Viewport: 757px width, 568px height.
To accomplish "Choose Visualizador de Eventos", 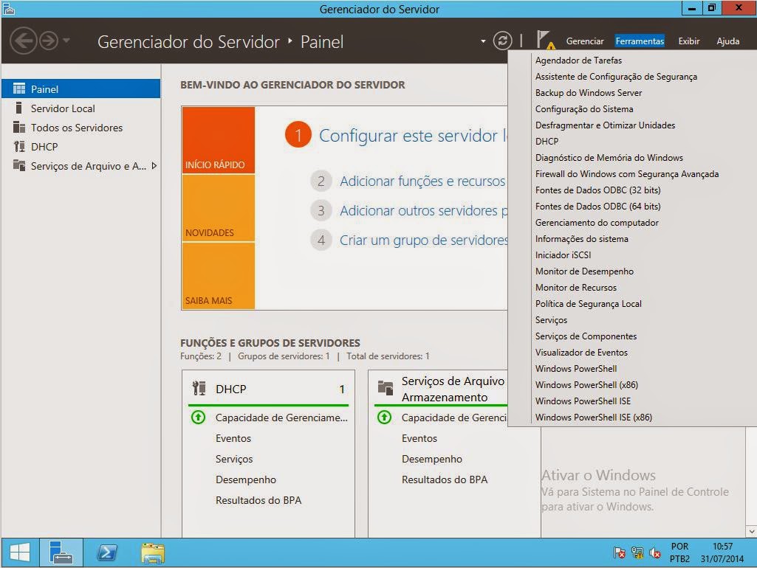I will (580, 353).
